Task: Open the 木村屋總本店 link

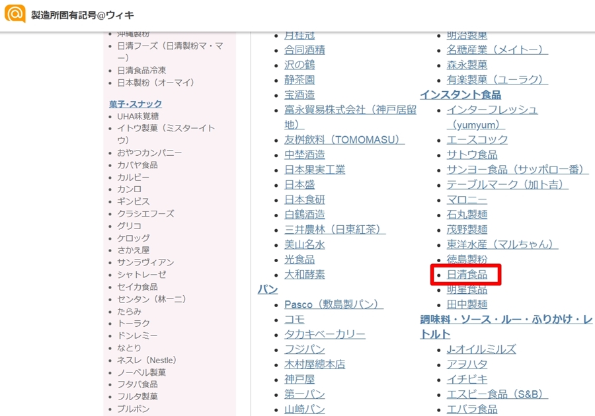Action: (x=315, y=364)
